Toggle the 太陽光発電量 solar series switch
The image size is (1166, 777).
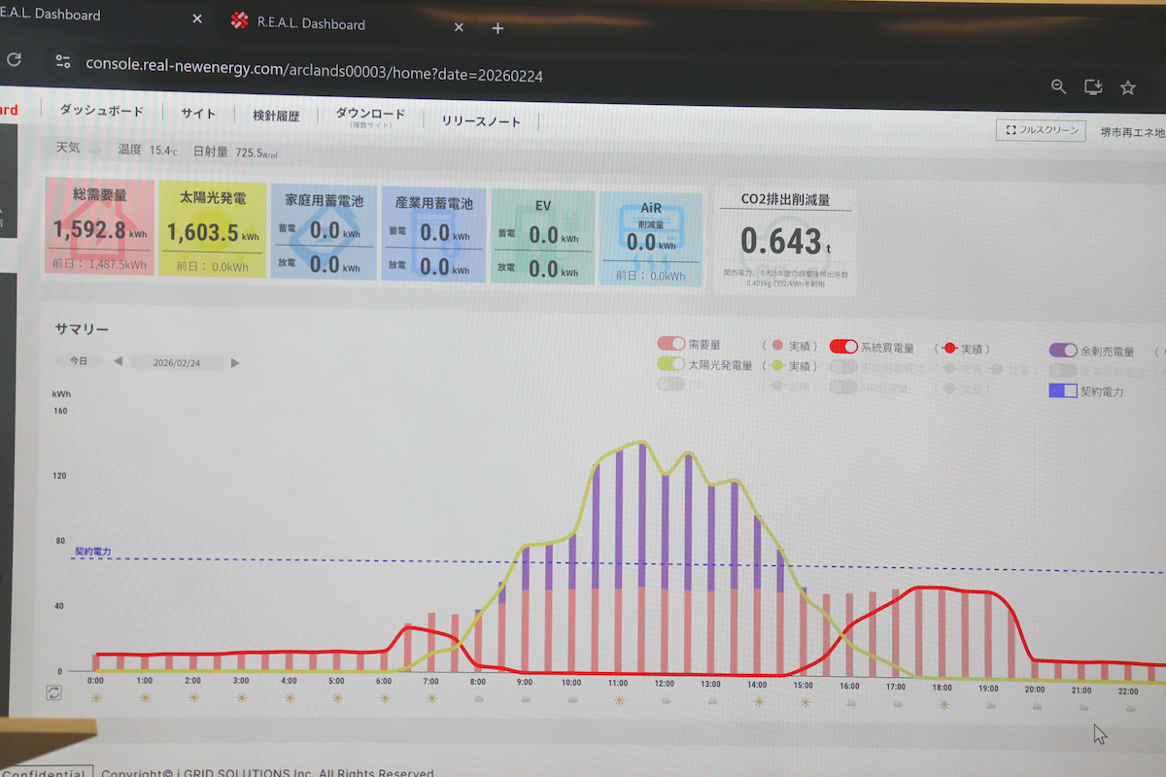tap(671, 364)
